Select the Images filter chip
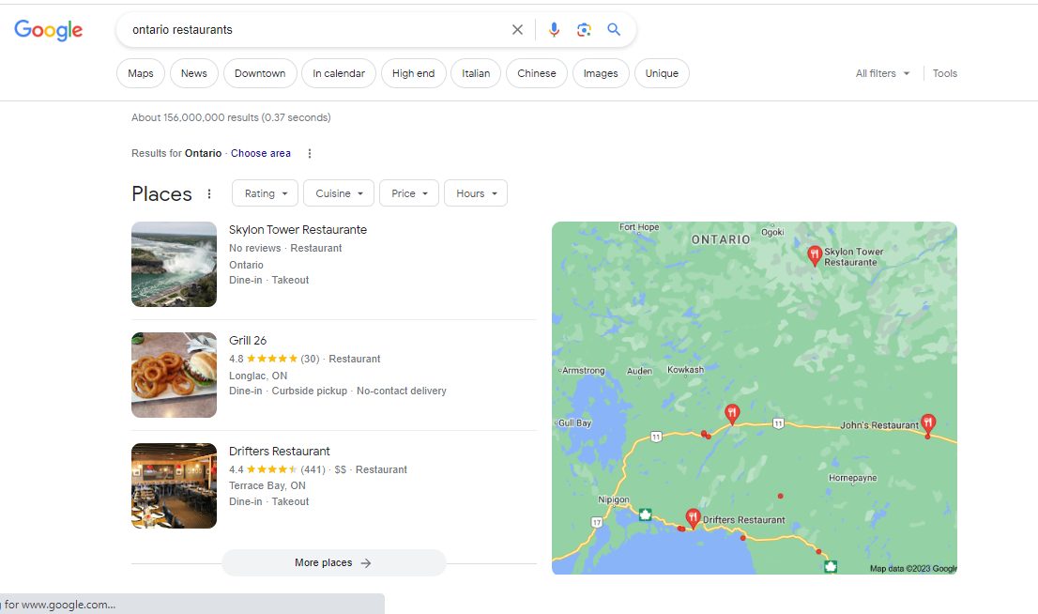The width and height of the screenshot is (1038, 614). (x=601, y=73)
